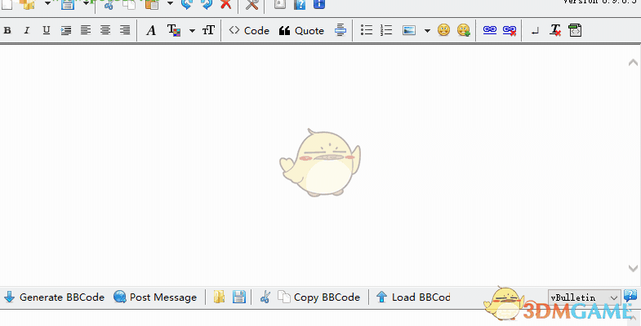The height and width of the screenshot is (326, 641).
Task: Align text to the left
Action: [86, 30]
